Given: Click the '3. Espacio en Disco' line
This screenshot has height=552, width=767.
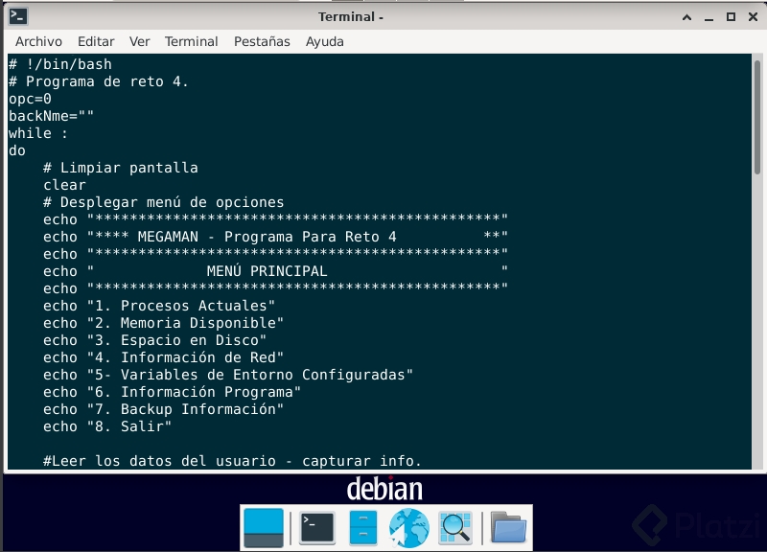Looking at the screenshot, I should pos(154,340).
